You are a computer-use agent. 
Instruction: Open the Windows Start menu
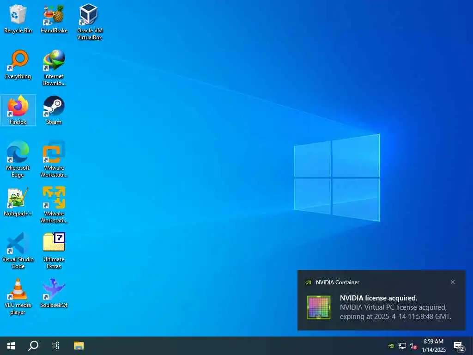tap(11, 346)
